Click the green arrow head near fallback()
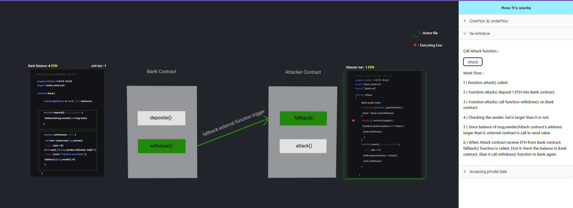 267,120
